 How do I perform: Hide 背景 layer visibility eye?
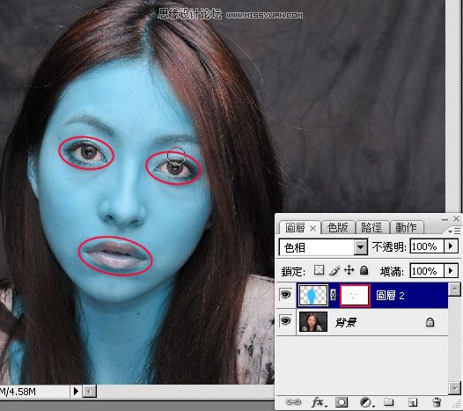coord(285,321)
